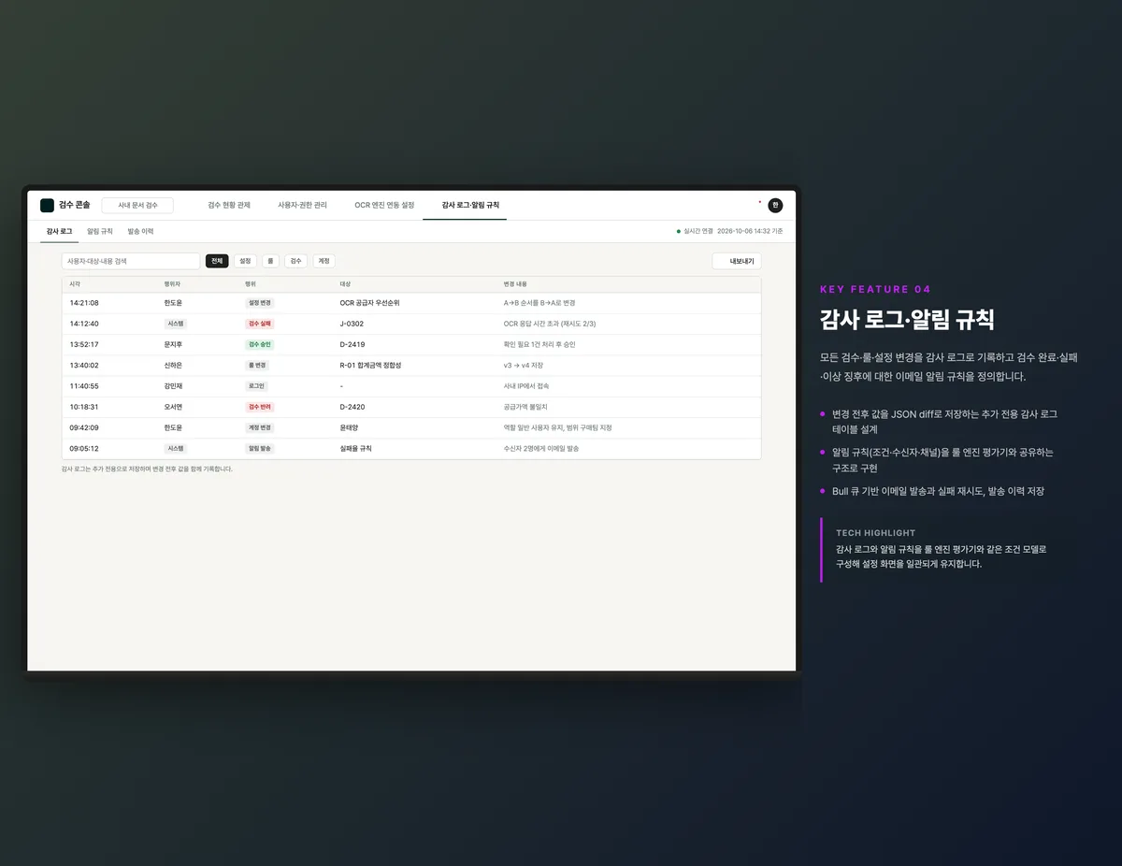
Task: Click the 알림 발송 badge
Action: [260, 448]
